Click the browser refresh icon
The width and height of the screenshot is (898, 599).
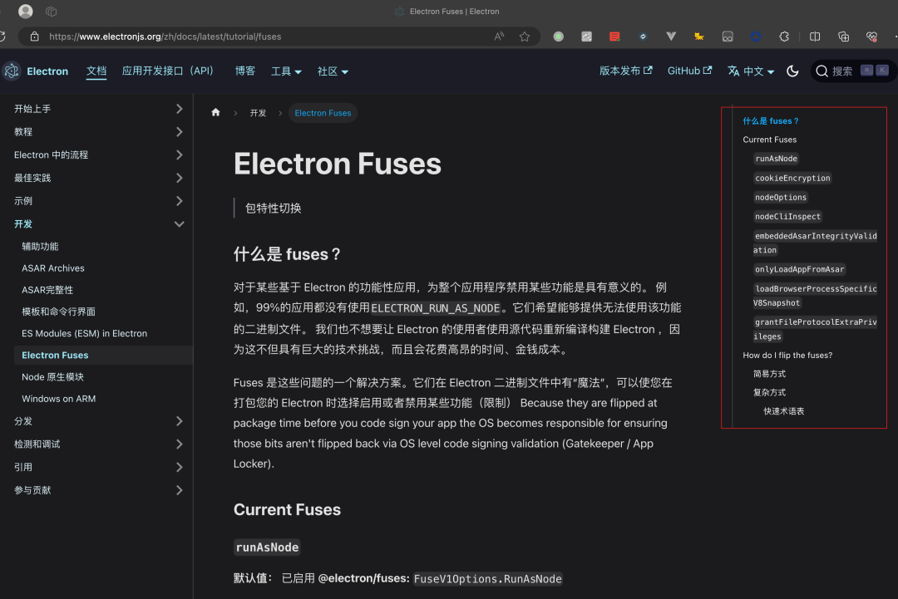(2, 37)
